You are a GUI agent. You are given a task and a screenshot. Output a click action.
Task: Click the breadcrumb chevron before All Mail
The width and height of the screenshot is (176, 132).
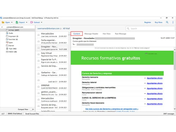click(x=61, y=29)
